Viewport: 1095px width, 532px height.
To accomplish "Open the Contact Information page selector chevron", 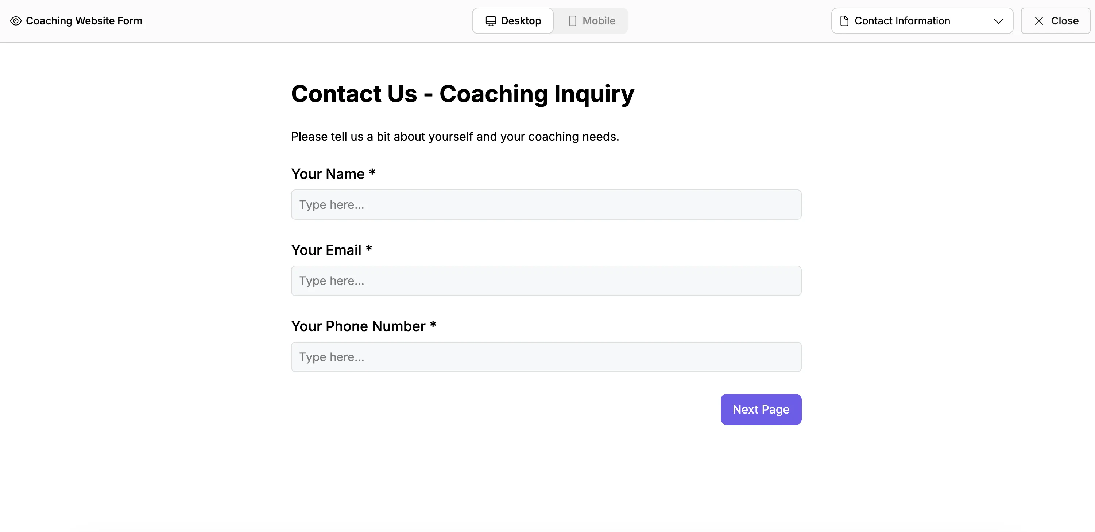I will point(998,21).
